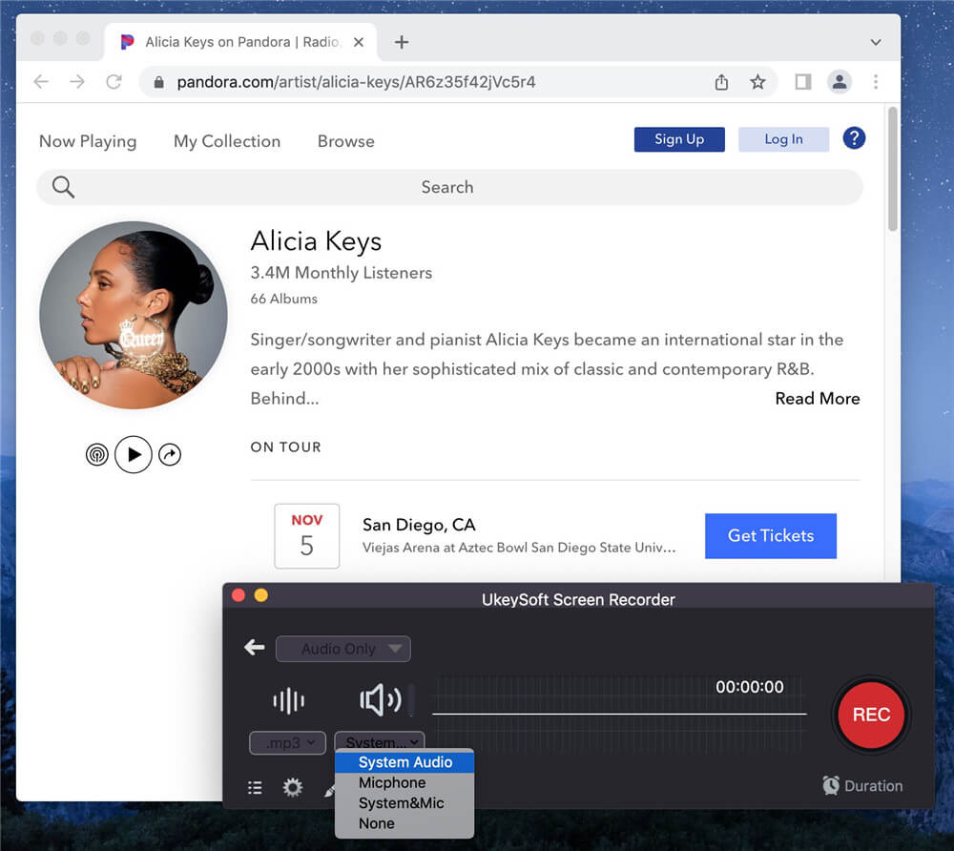Click the browser address bar URL

coord(356,82)
